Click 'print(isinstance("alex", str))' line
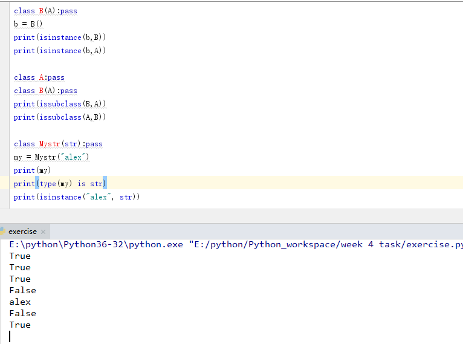This screenshot has width=463, height=344. click(77, 197)
